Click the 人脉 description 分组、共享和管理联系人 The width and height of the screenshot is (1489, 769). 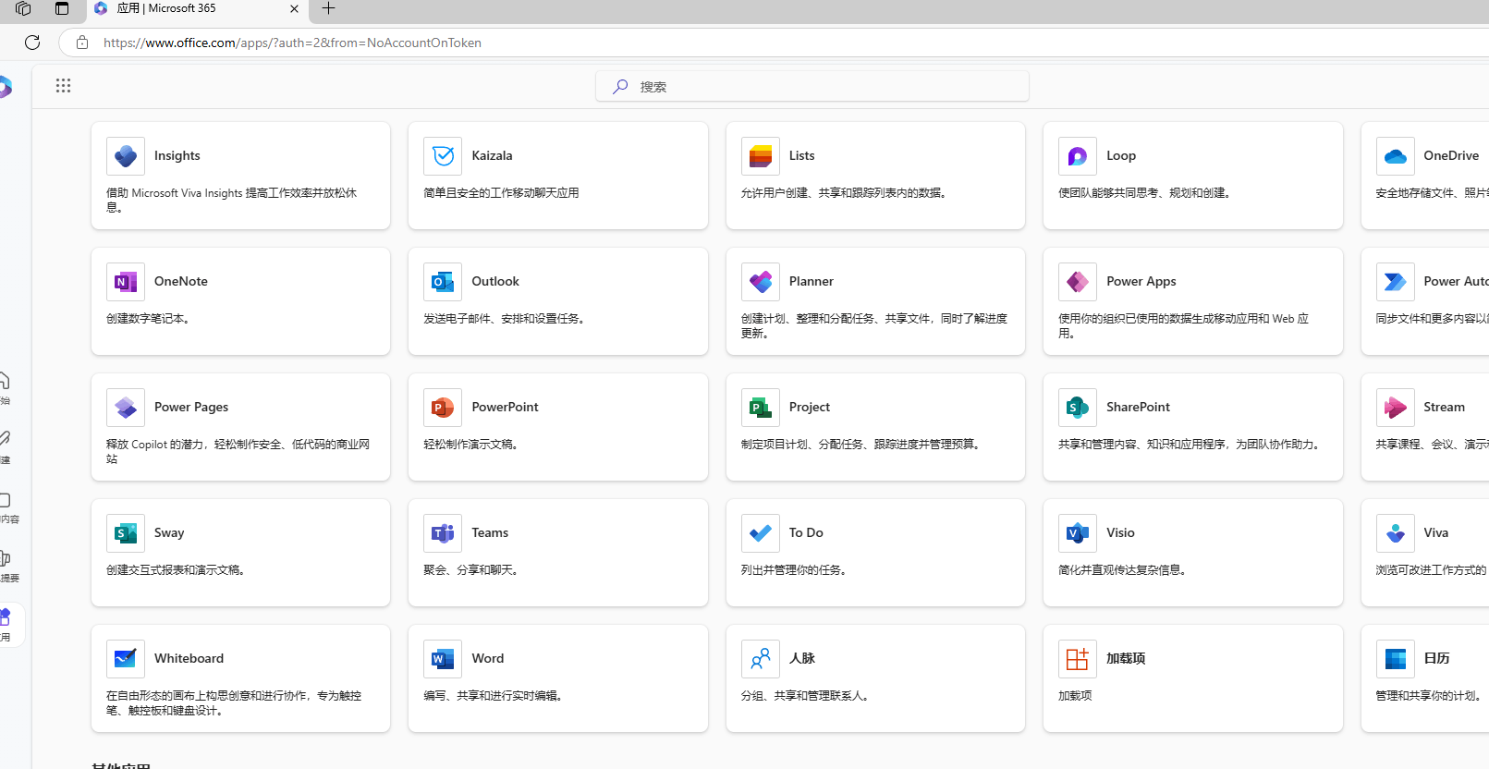(807, 696)
